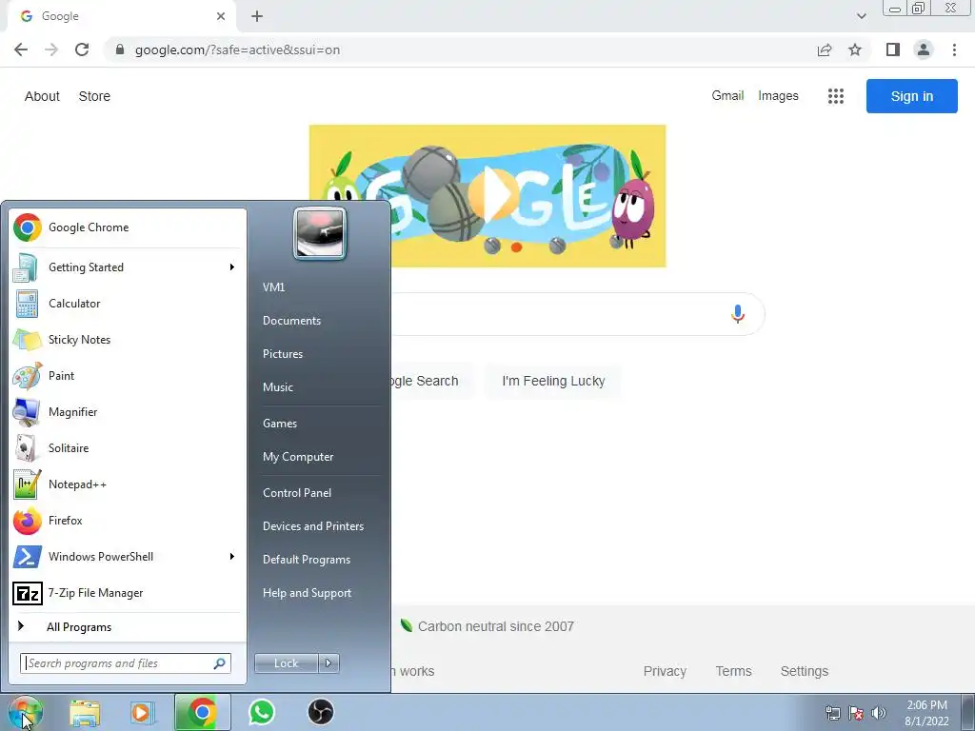Open Firefox from Start menu
Image resolution: width=975 pixels, height=731 pixels.
coord(127,521)
